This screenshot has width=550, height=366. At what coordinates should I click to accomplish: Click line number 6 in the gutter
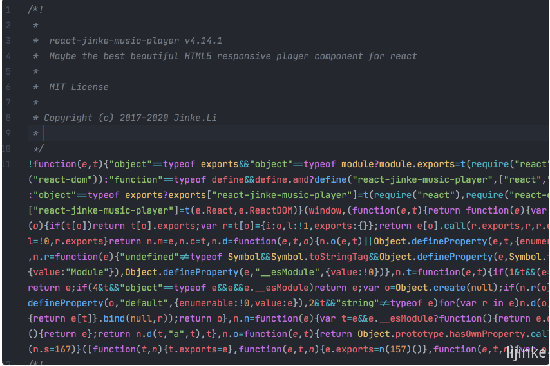click(x=8, y=87)
